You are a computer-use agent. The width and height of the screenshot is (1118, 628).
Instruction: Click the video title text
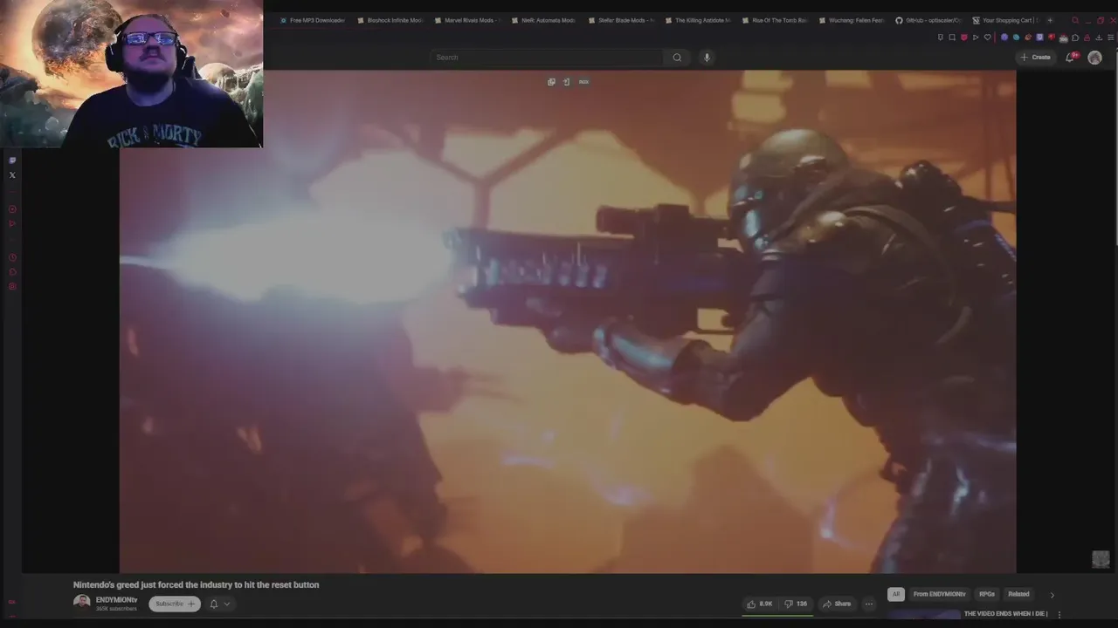click(196, 585)
